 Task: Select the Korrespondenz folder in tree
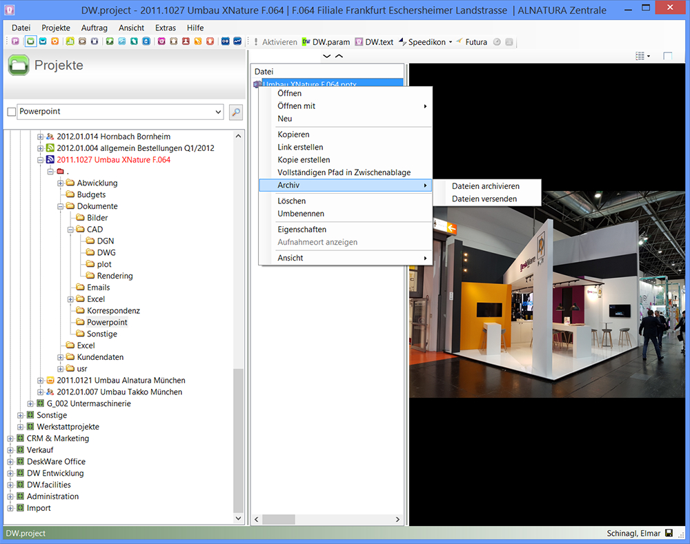tap(113, 311)
